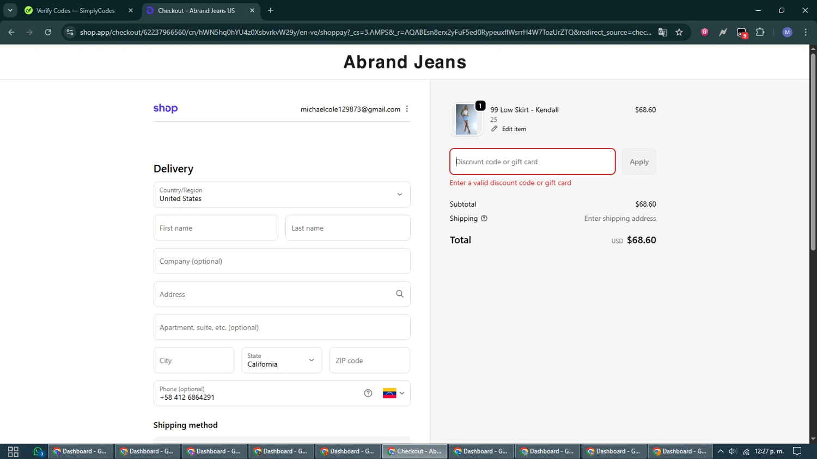
Task: Open the phone country flag selector
Action: click(393, 393)
